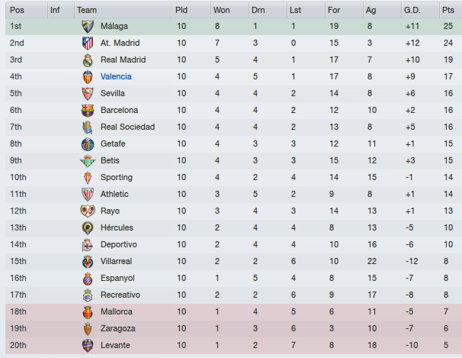Open the Valencia team link
This screenshot has width=462, height=358.
116,76
